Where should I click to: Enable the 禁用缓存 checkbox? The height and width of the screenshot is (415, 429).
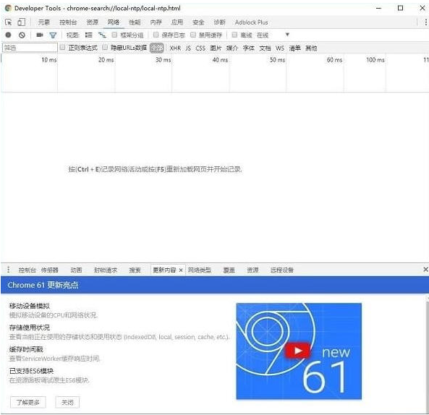click(193, 35)
